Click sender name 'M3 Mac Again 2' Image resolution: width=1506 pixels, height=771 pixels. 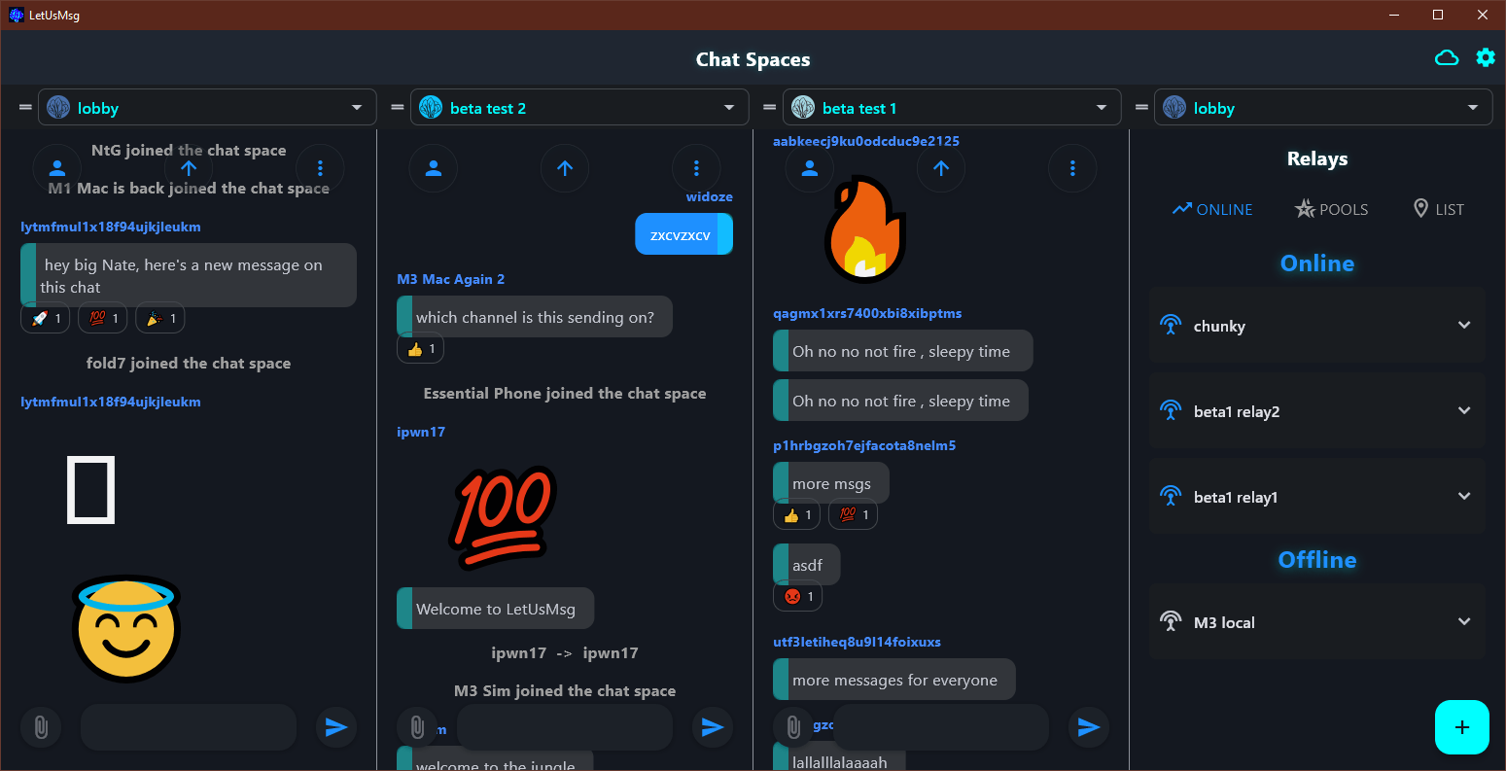point(451,279)
